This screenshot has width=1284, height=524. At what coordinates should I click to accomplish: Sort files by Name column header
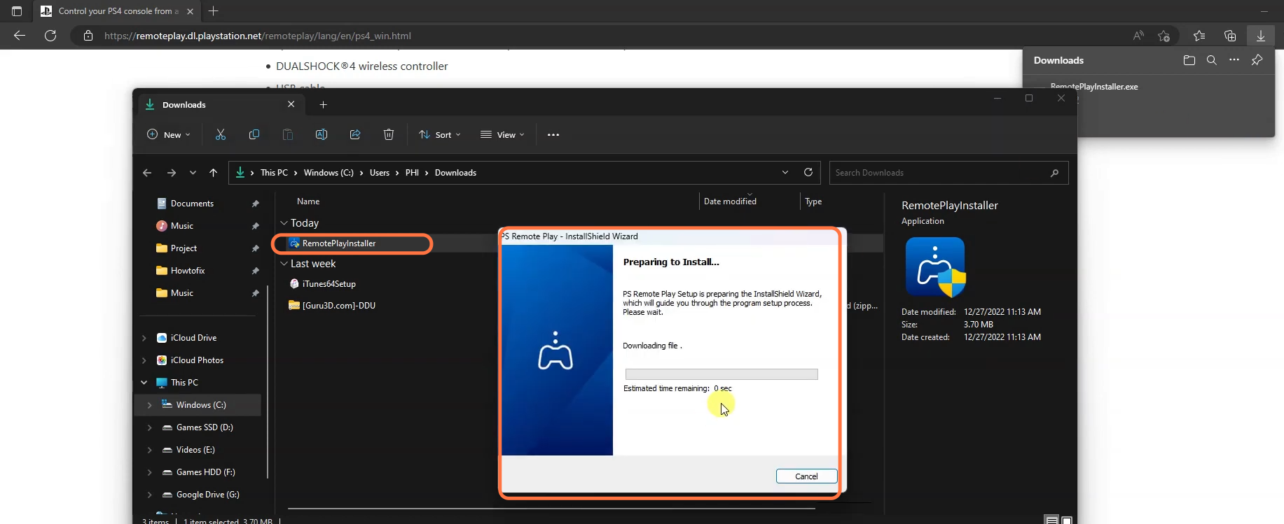308,201
